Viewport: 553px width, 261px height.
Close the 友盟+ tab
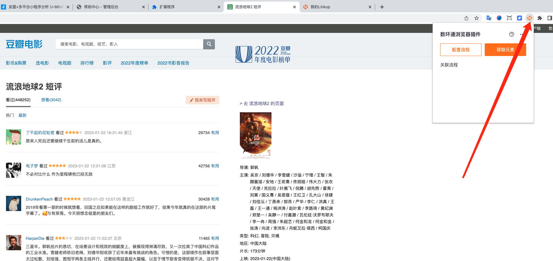pos(68,7)
